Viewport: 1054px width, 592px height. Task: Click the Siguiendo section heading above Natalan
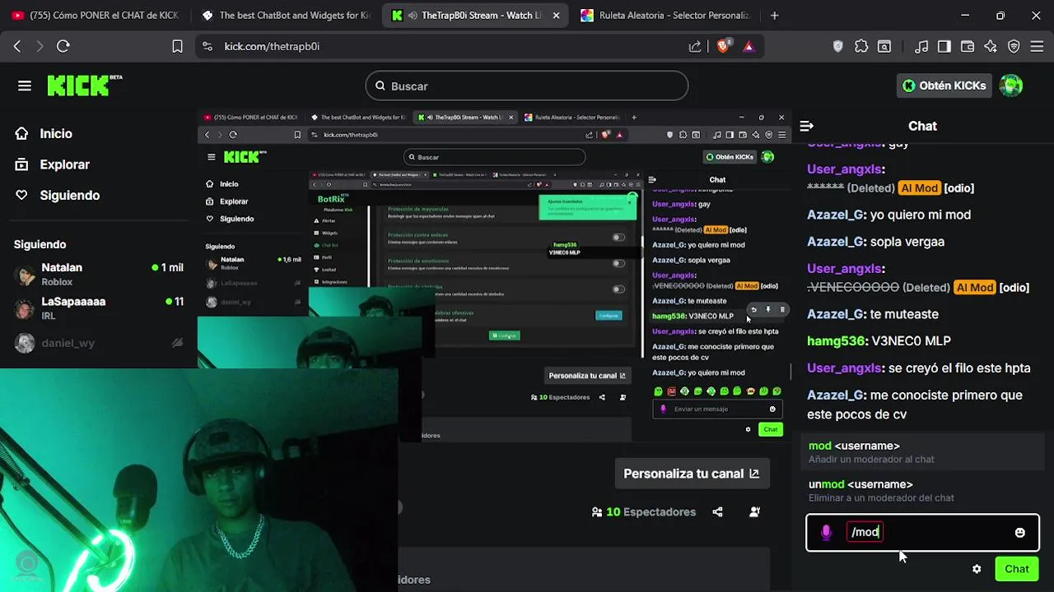pos(40,244)
